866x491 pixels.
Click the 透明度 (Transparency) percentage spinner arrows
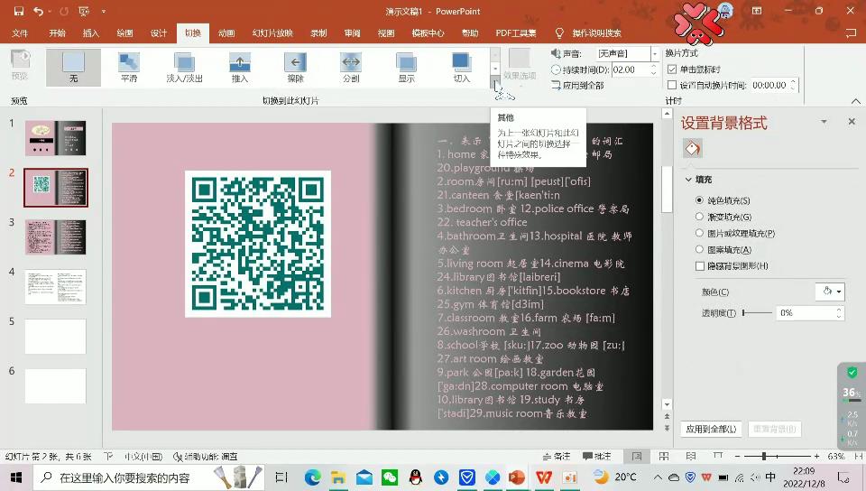click(x=839, y=313)
